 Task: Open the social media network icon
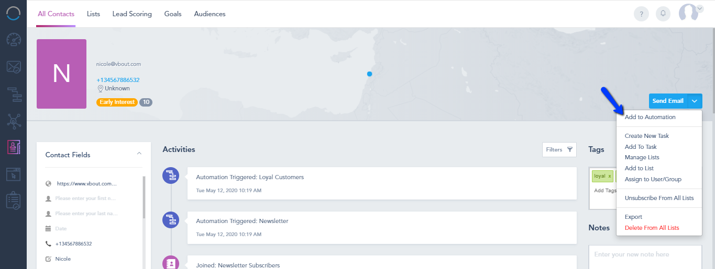click(x=14, y=121)
